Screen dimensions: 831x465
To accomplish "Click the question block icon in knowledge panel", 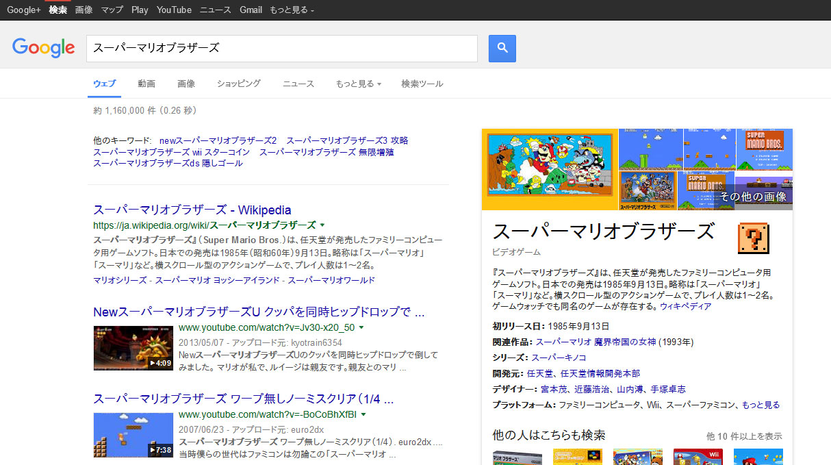I will pyautogui.click(x=752, y=239).
